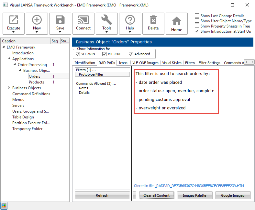
Task: Select the Introduction tree item
Action: [23, 53]
